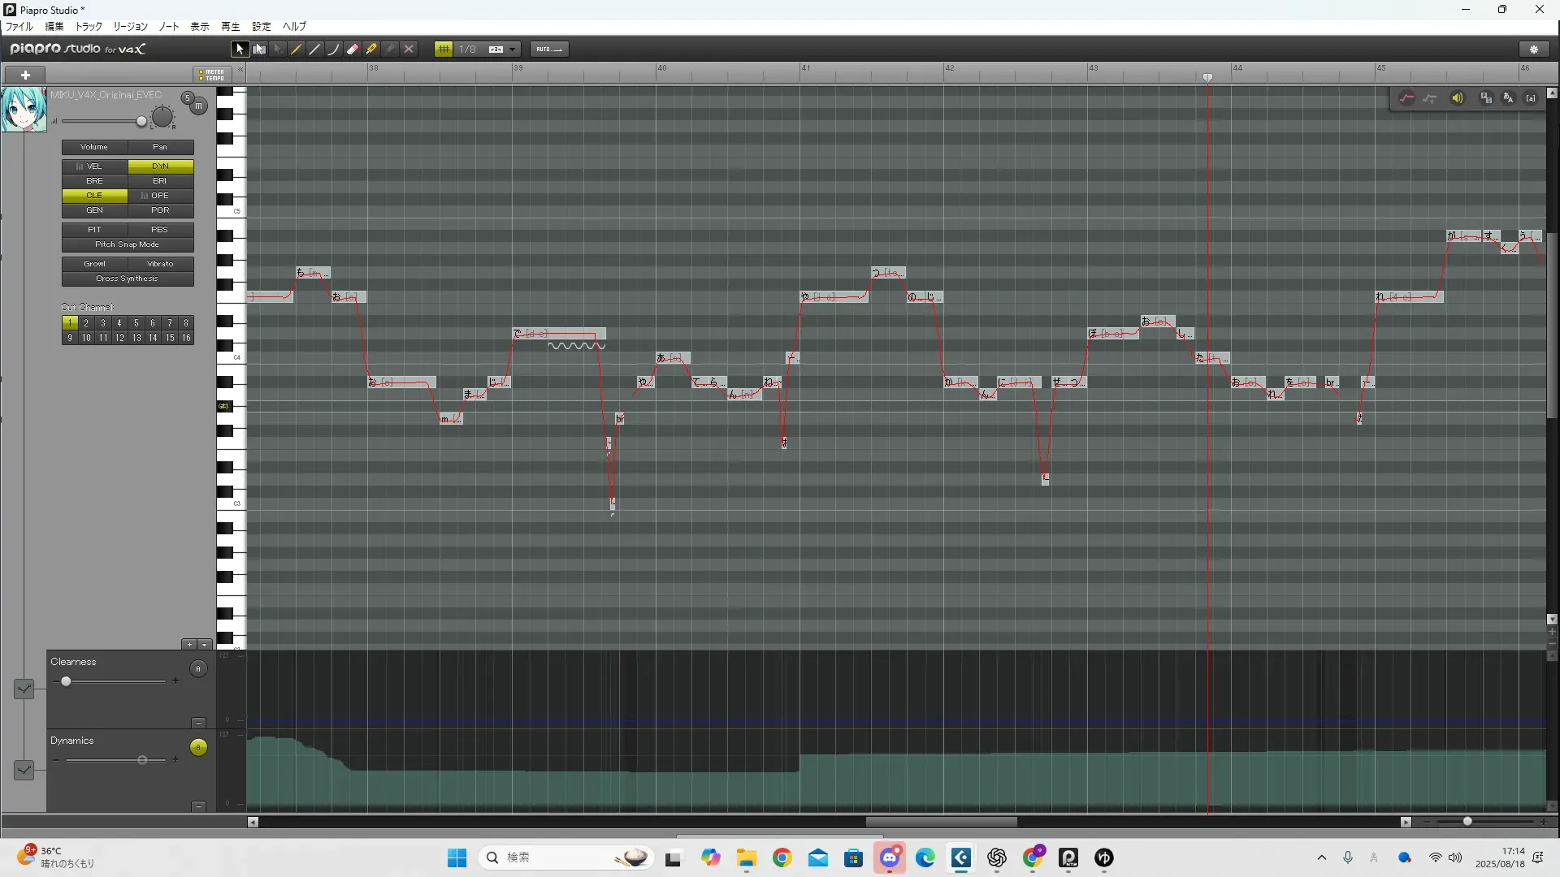Toggle the track Mute (m) button
Viewport: 1560px width, 877px height.
198,106
